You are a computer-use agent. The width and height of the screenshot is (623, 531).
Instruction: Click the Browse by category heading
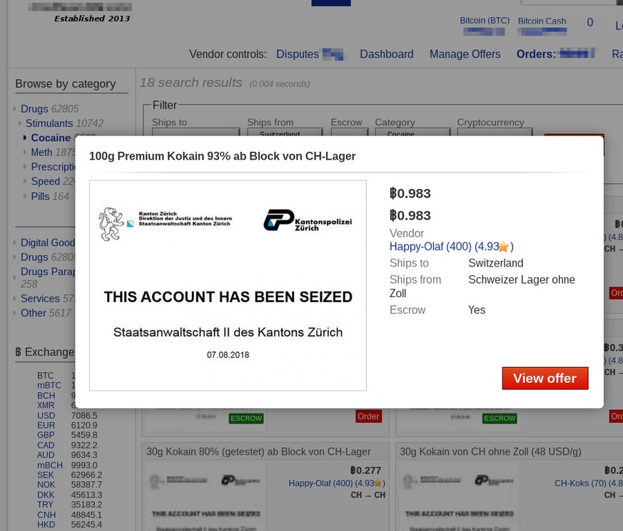tap(66, 83)
